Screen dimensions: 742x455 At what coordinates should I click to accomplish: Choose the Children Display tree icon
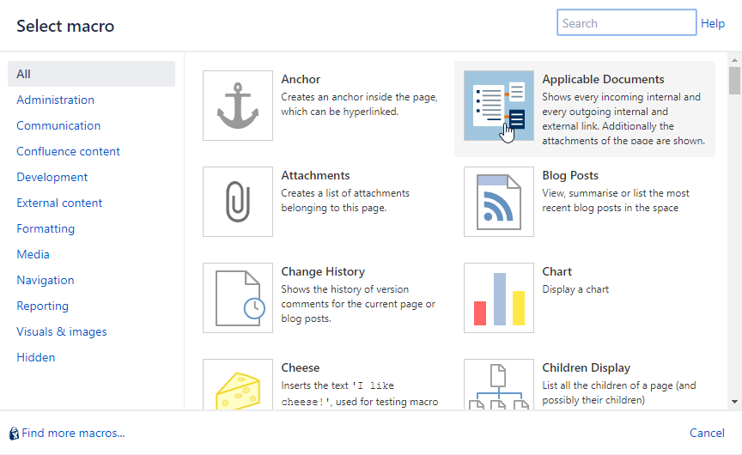click(x=499, y=384)
